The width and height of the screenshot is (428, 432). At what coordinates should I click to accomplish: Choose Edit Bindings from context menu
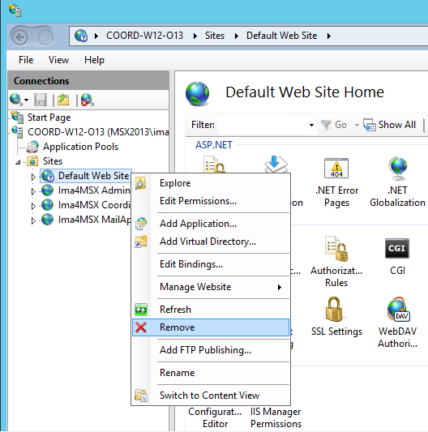[x=211, y=264]
